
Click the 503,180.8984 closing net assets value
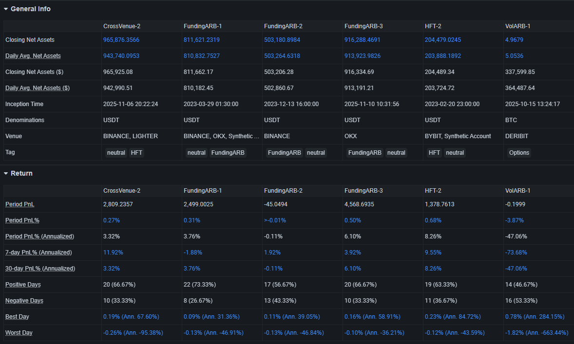click(x=282, y=40)
